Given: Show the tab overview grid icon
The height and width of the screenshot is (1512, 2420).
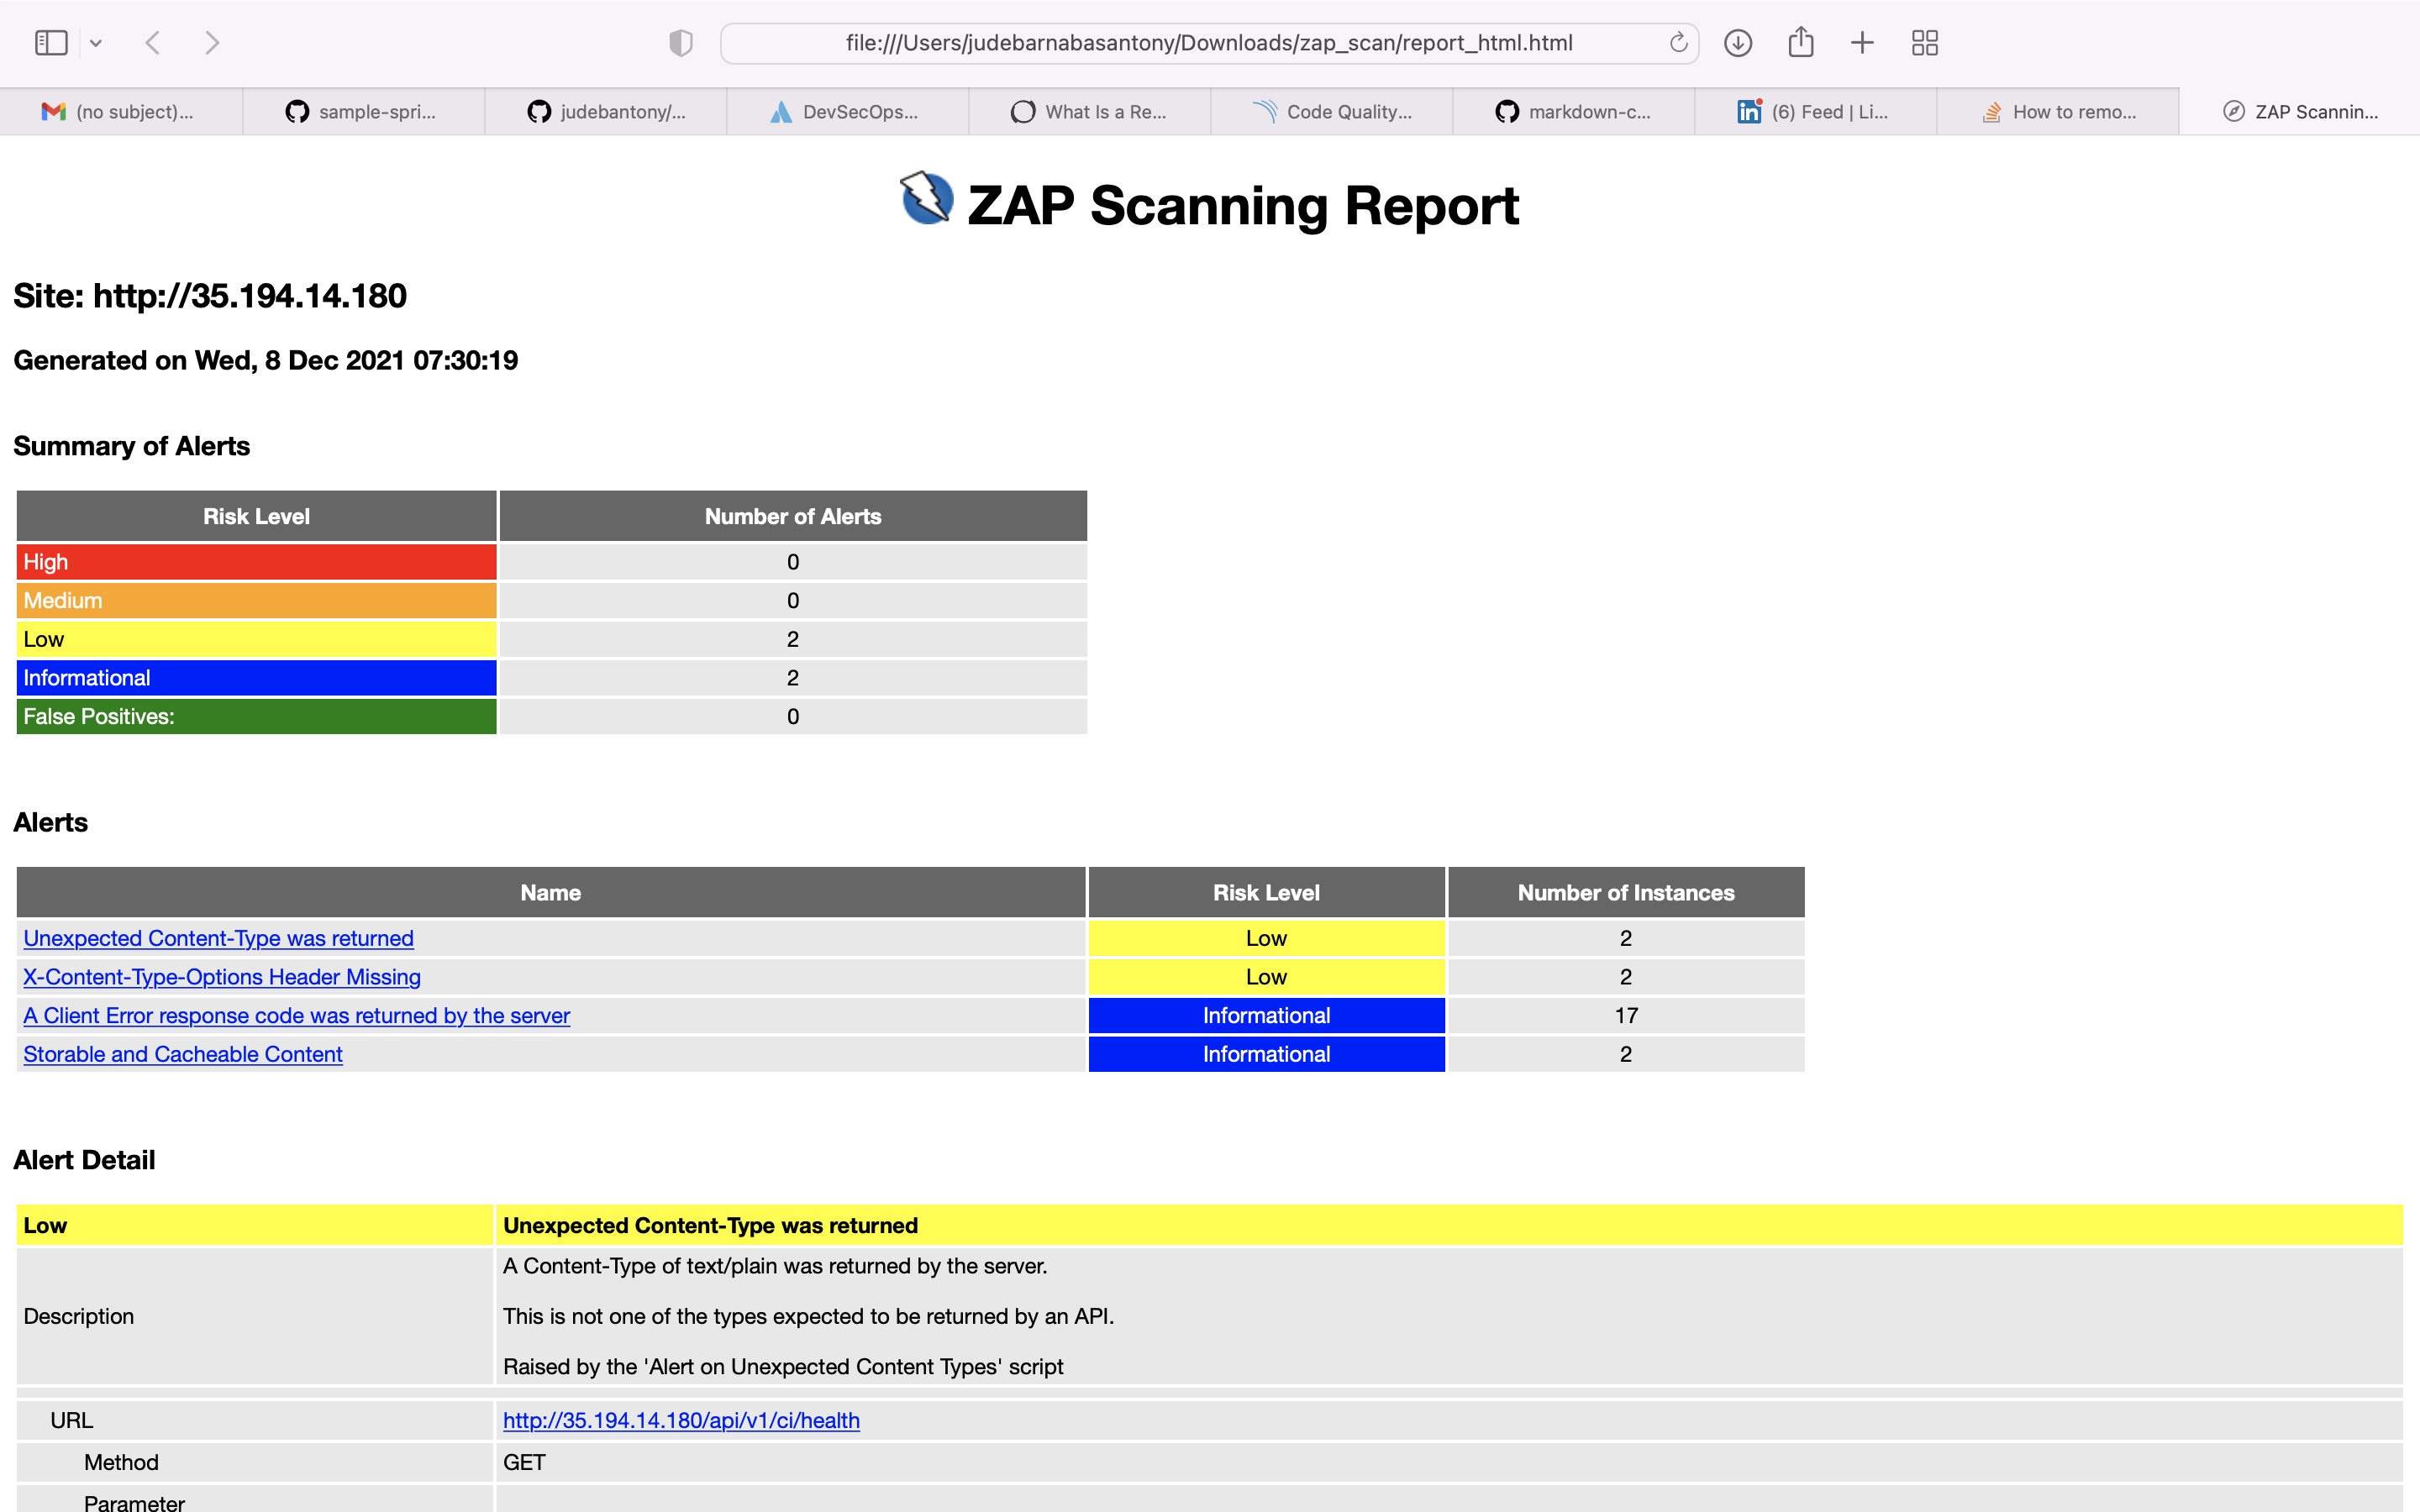Looking at the screenshot, I should [1924, 43].
